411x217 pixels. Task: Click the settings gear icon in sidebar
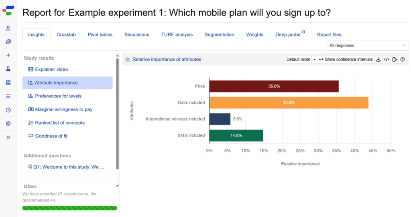pos(8,124)
